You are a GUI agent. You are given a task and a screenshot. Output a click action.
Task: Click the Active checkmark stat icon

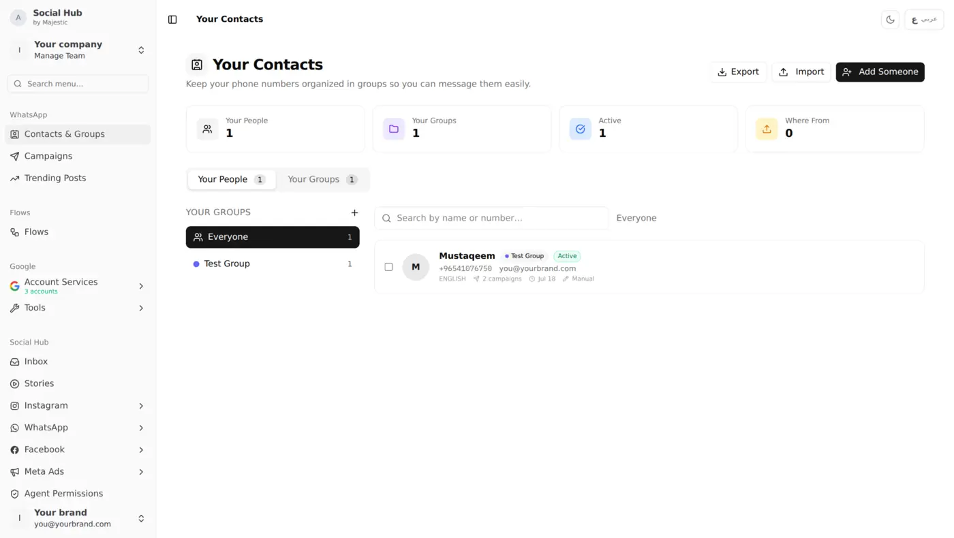point(581,129)
